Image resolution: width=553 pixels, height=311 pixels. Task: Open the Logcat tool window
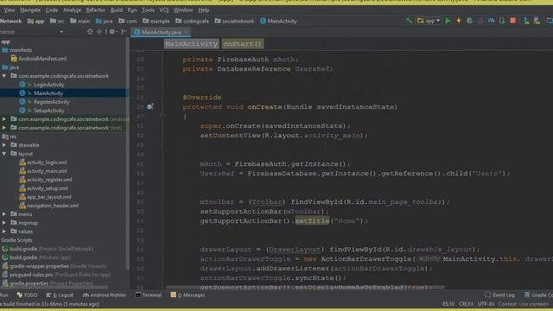pyautogui.click(x=60, y=295)
